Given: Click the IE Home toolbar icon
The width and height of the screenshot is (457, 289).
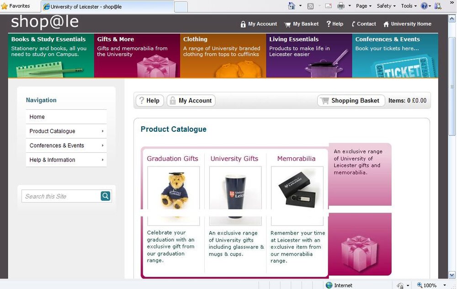Looking at the screenshot, I should click(292, 6).
